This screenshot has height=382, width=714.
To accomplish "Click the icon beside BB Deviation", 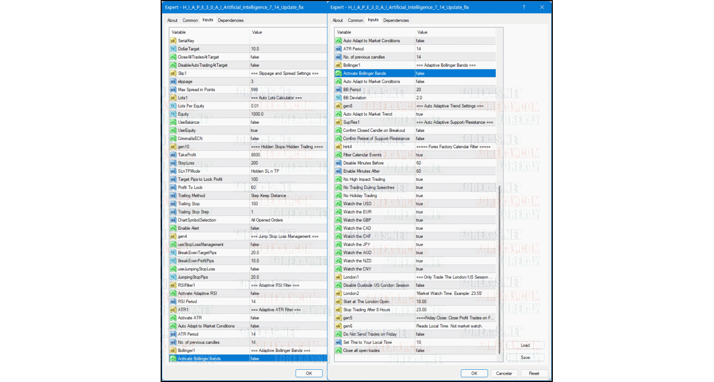I will 338,98.
